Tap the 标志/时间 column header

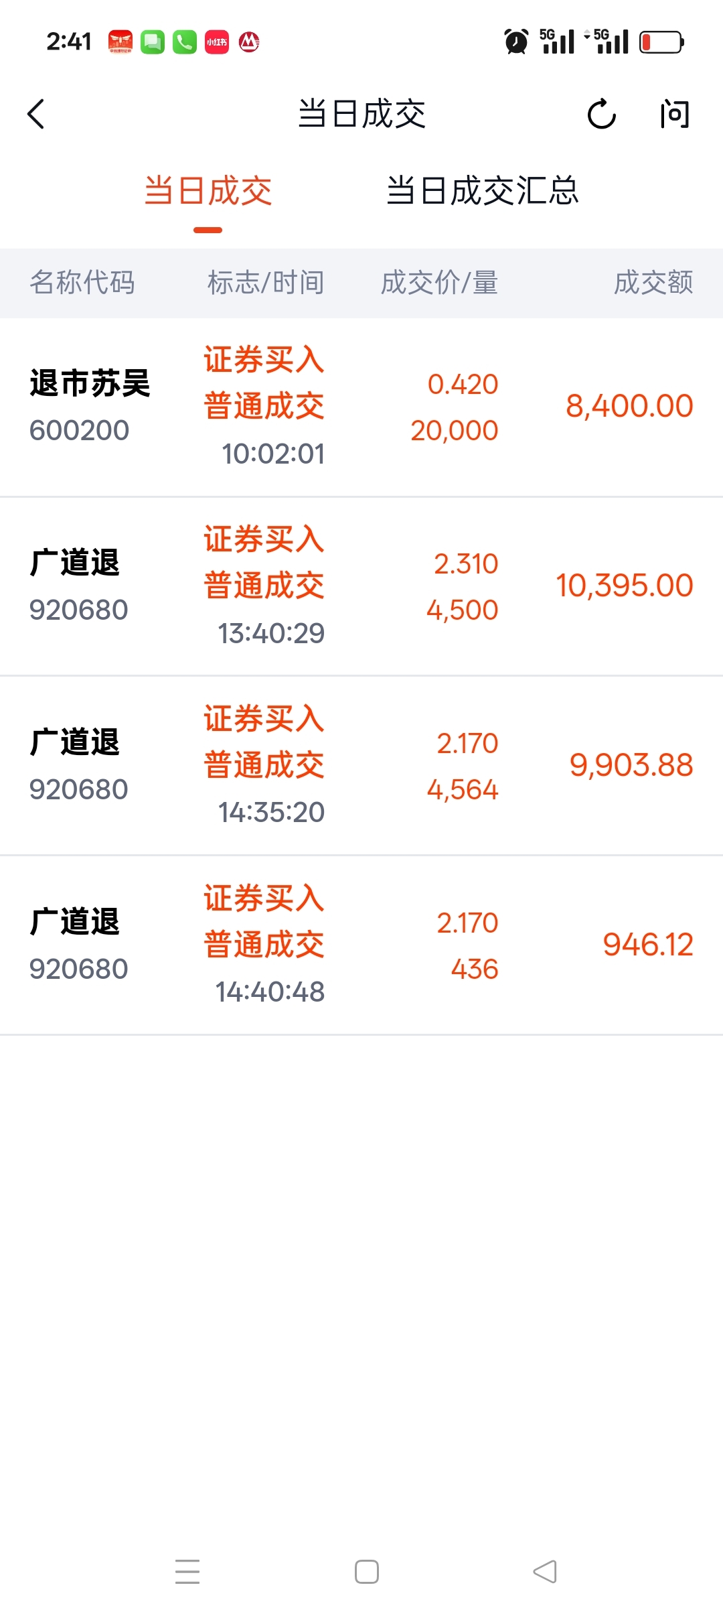266,283
